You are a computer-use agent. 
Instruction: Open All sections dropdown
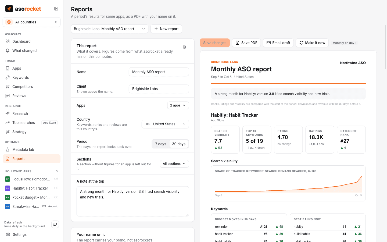pyautogui.click(x=174, y=164)
